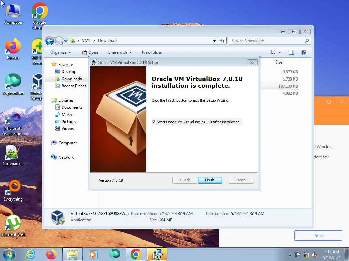Click the VirtualBox file icon in details pane

[x=58, y=217]
